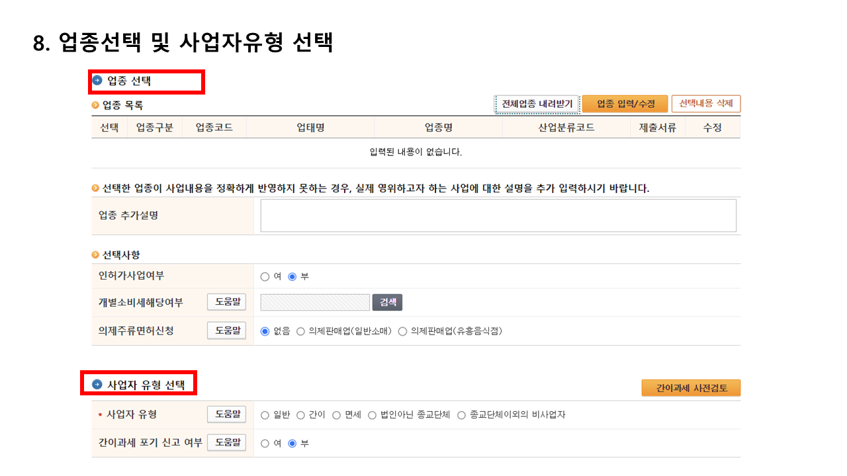847x476 pixels.
Task: Open the 도움말 for 간이과세 포기 신고 여부
Action: [x=226, y=442]
